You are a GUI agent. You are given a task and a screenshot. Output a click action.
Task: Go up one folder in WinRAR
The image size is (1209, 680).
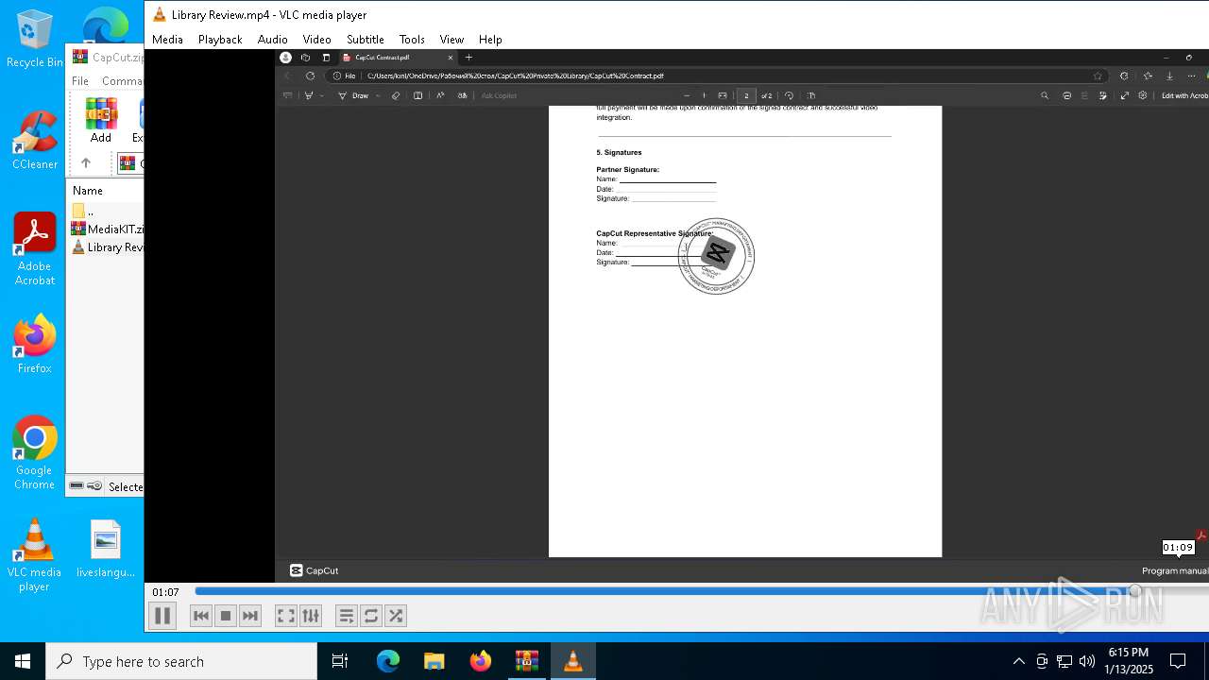click(86, 163)
